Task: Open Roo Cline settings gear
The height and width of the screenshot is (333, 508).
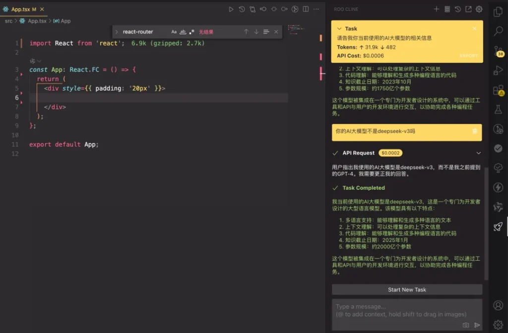Action: pyautogui.click(x=479, y=9)
